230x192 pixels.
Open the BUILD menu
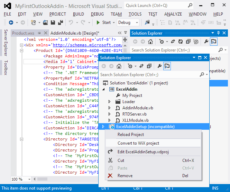(78, 14)
